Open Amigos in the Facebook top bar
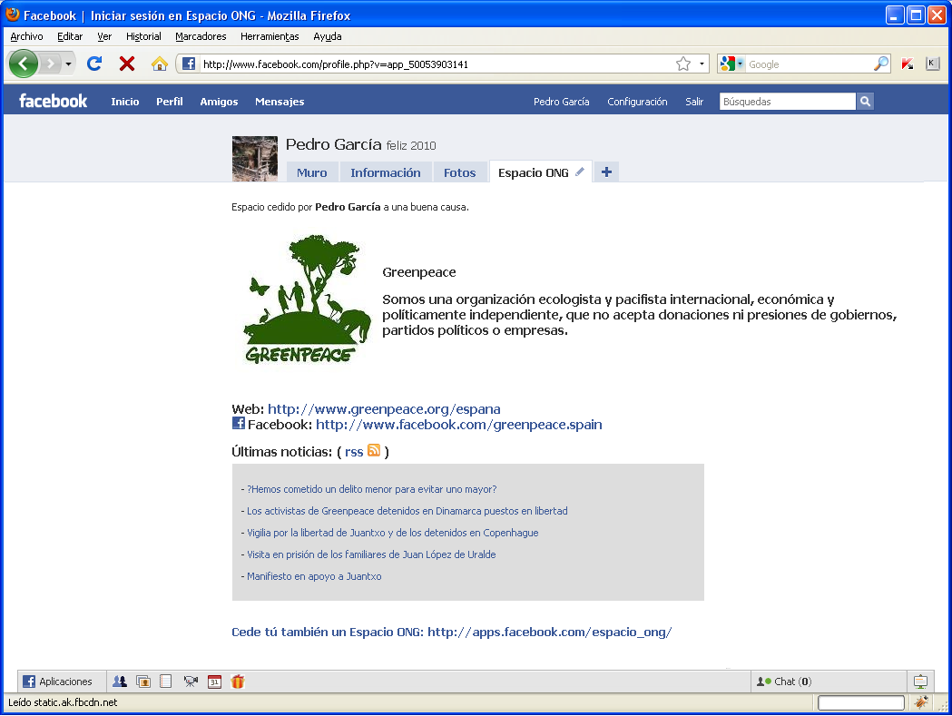 point(220,102)
